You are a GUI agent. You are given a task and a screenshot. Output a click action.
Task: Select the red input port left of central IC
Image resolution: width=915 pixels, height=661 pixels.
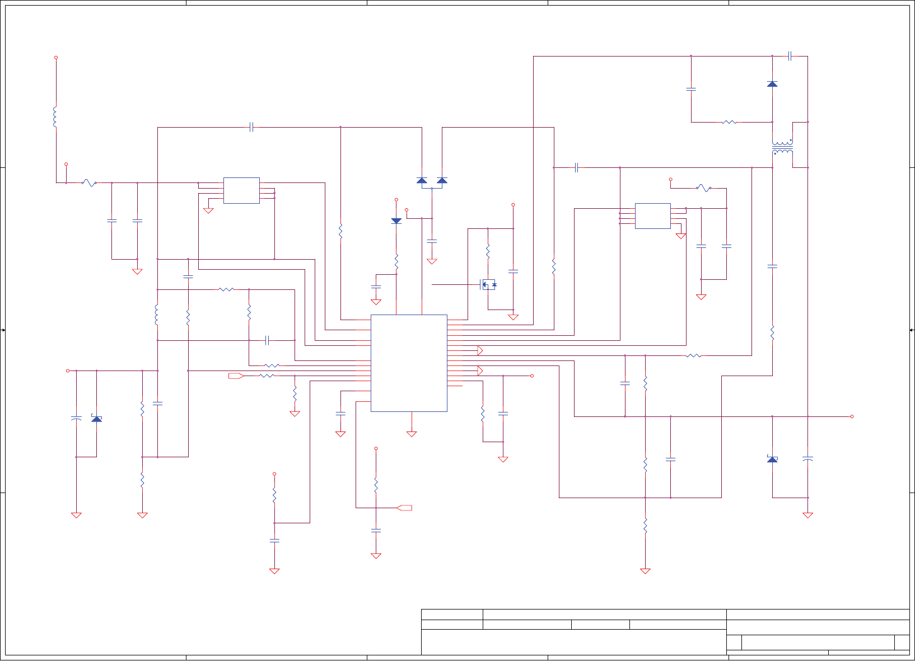236,376
